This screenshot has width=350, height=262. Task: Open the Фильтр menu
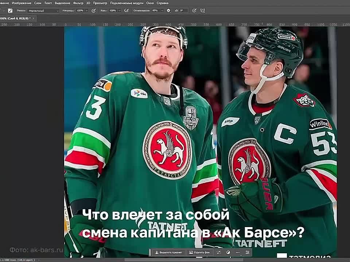tap(78, 3)
